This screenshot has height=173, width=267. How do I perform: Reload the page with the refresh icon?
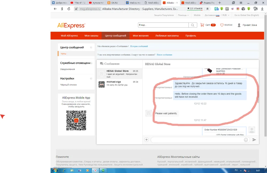[69, 9]
